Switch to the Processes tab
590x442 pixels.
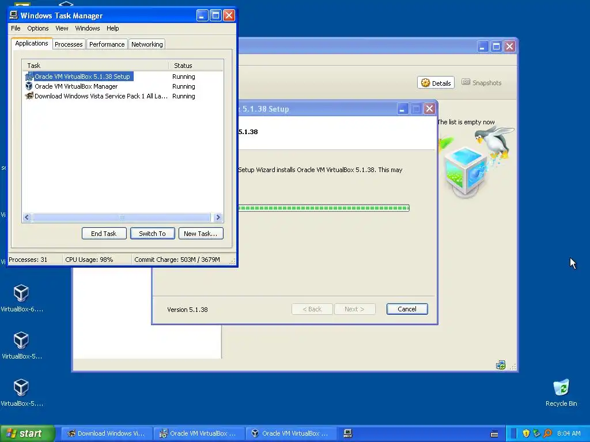[69, 44]
